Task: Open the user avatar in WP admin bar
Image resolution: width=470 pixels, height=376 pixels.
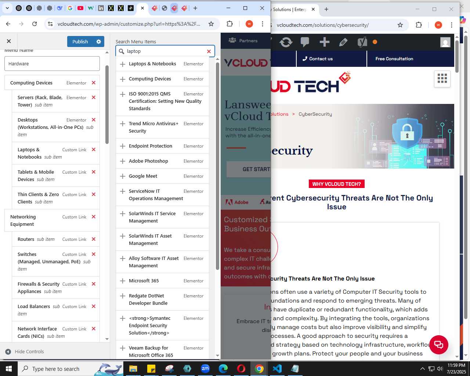Action: 445,42
